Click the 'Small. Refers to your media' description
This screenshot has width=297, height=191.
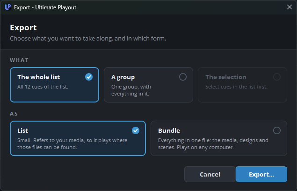tap(72, 144)
